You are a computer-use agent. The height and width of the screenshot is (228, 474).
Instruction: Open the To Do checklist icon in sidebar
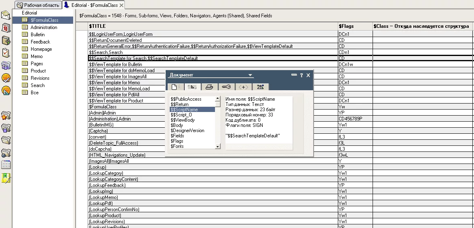[x=6, y=53]
